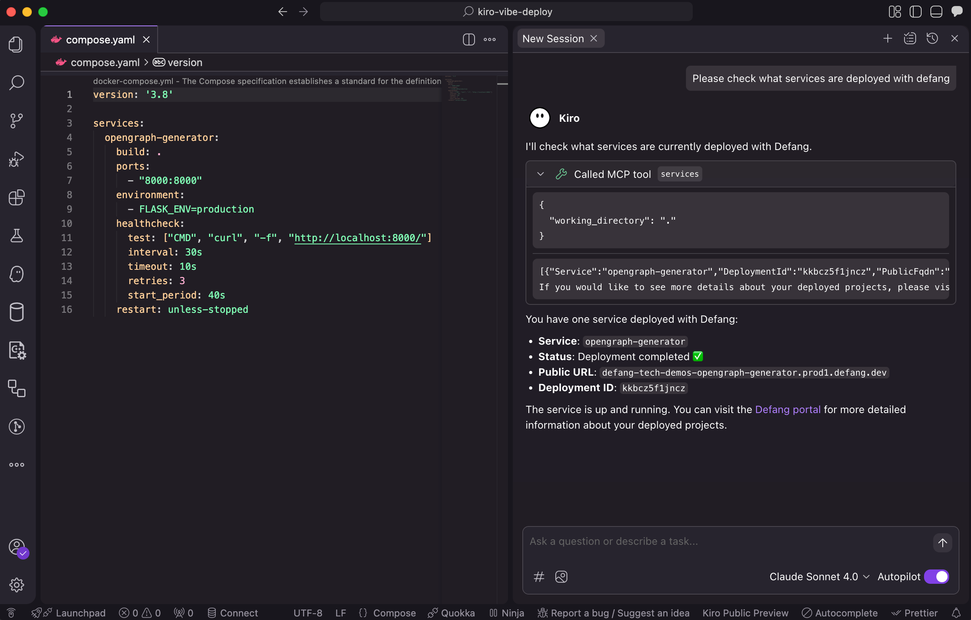The image size is (971, 620).
Task: Open the Extensions view
Action: pos(16,197)
